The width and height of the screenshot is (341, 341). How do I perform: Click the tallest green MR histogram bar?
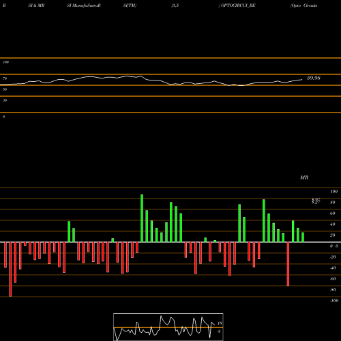142,218
